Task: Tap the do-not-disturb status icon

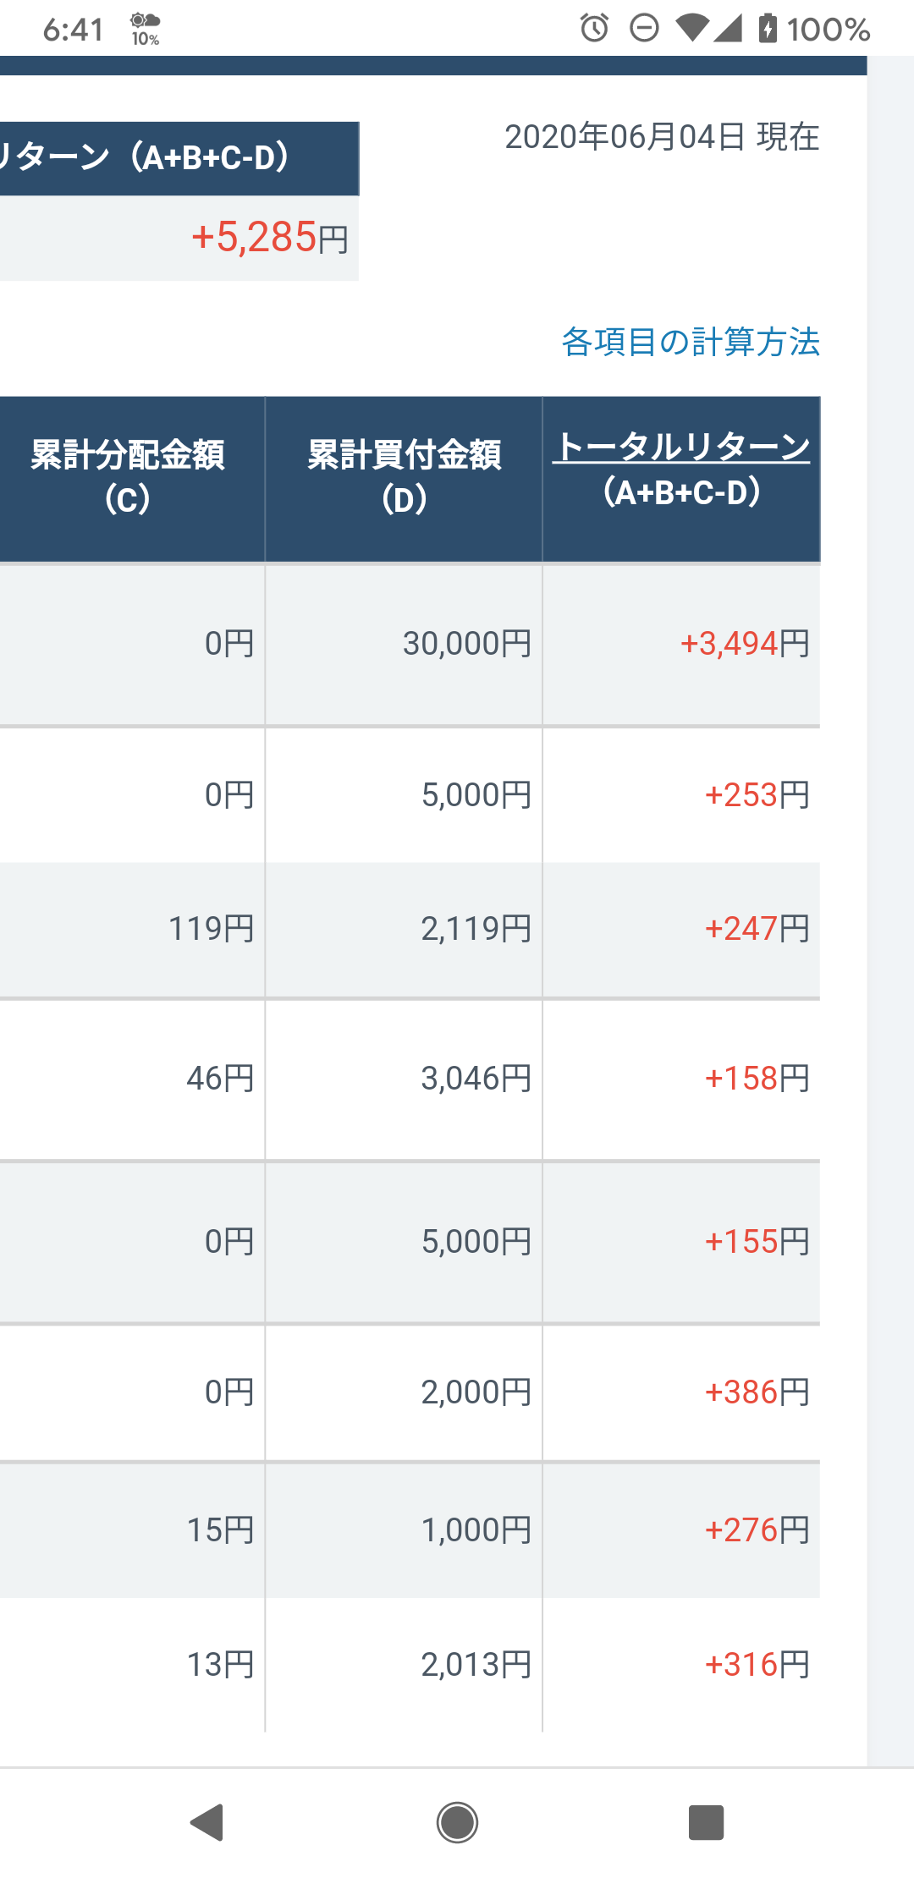Action: point(644,28)
